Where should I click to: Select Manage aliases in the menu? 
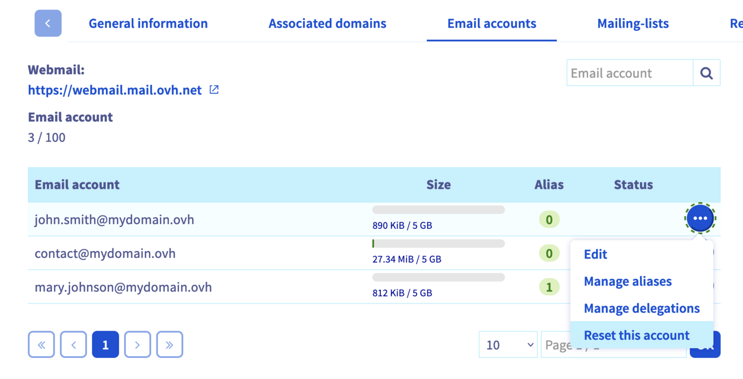(627, 281)
